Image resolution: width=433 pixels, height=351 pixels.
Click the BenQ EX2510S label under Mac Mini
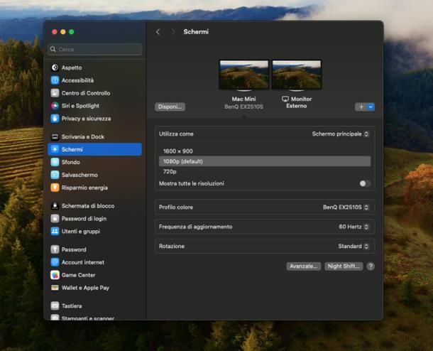click(244, 107)
